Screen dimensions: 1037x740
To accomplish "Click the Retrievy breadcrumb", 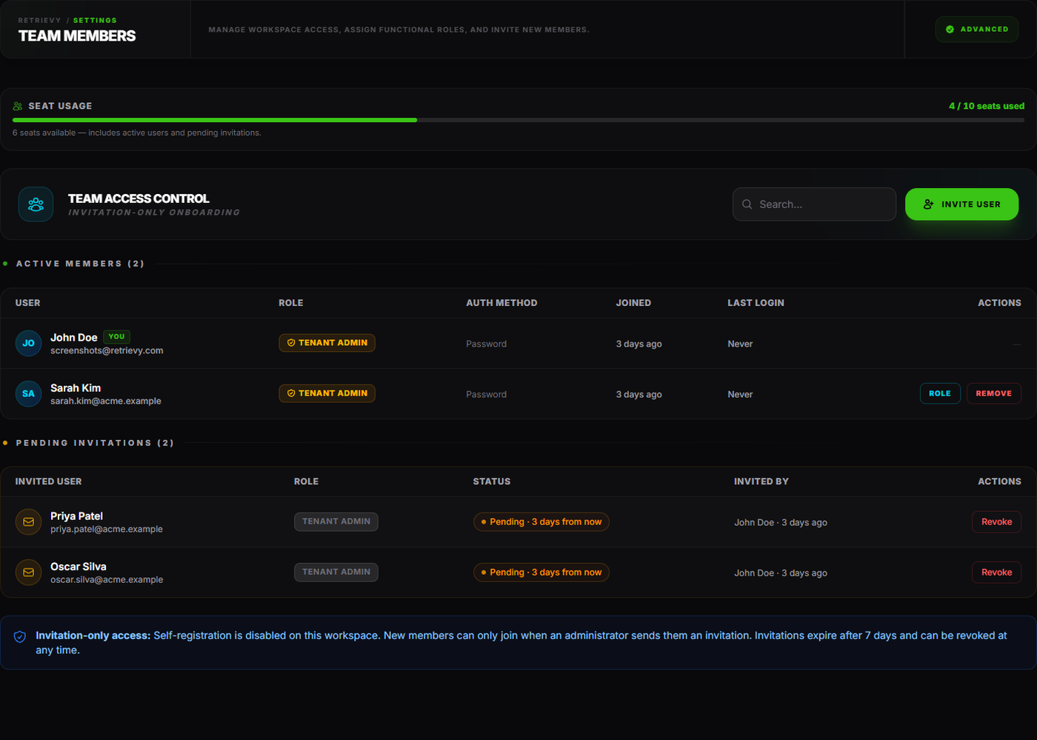I will (x=39, y=21).
